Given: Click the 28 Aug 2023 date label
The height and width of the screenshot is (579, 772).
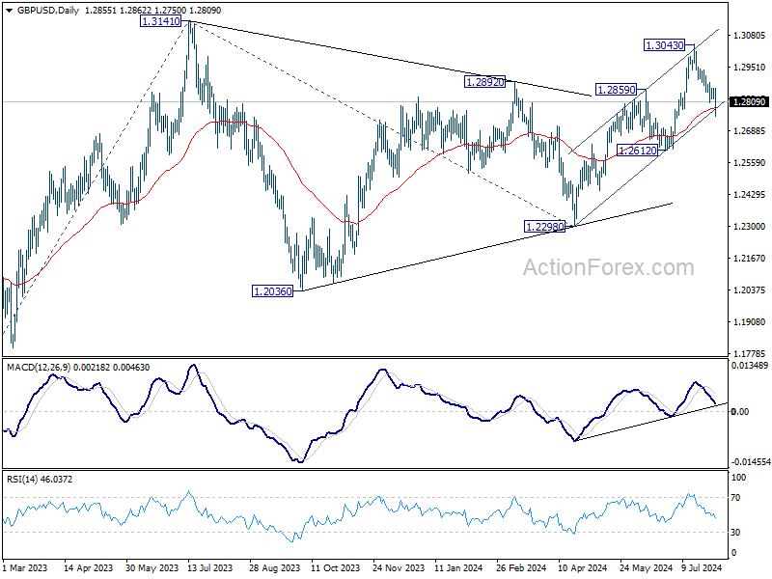Looking at the screenshot, I should 274,568.
